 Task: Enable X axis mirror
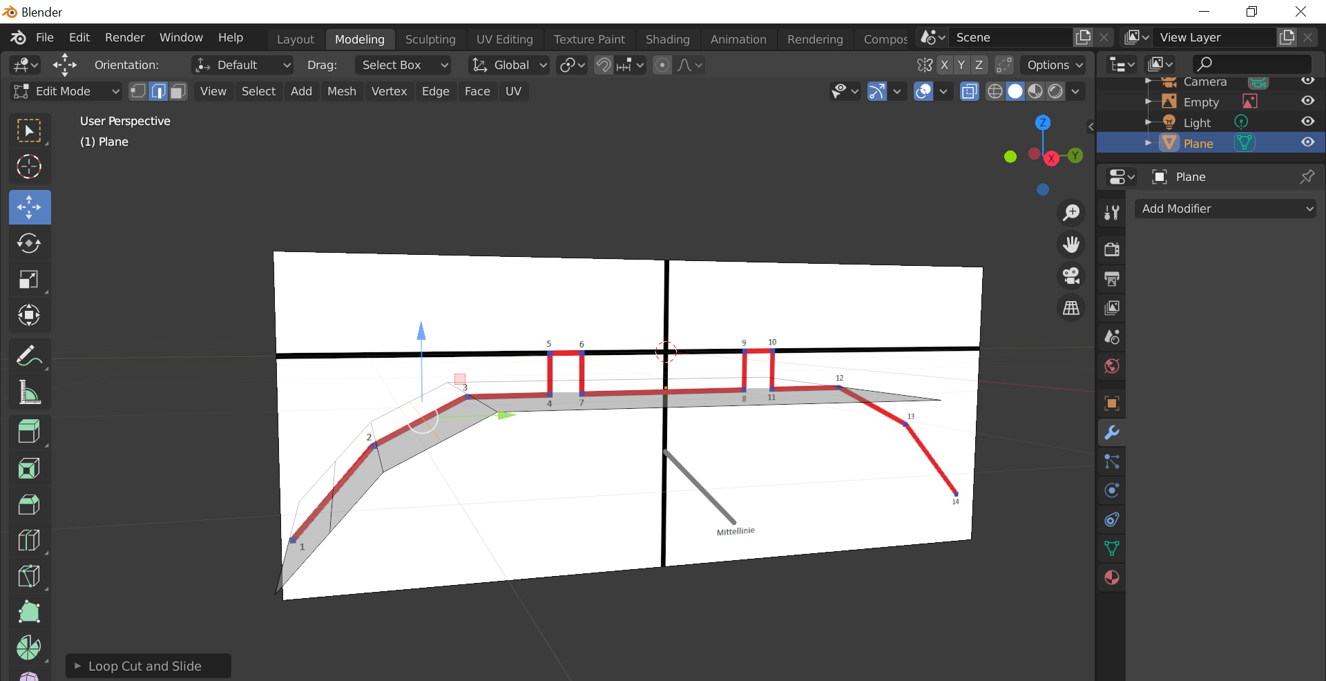point(944,65)
